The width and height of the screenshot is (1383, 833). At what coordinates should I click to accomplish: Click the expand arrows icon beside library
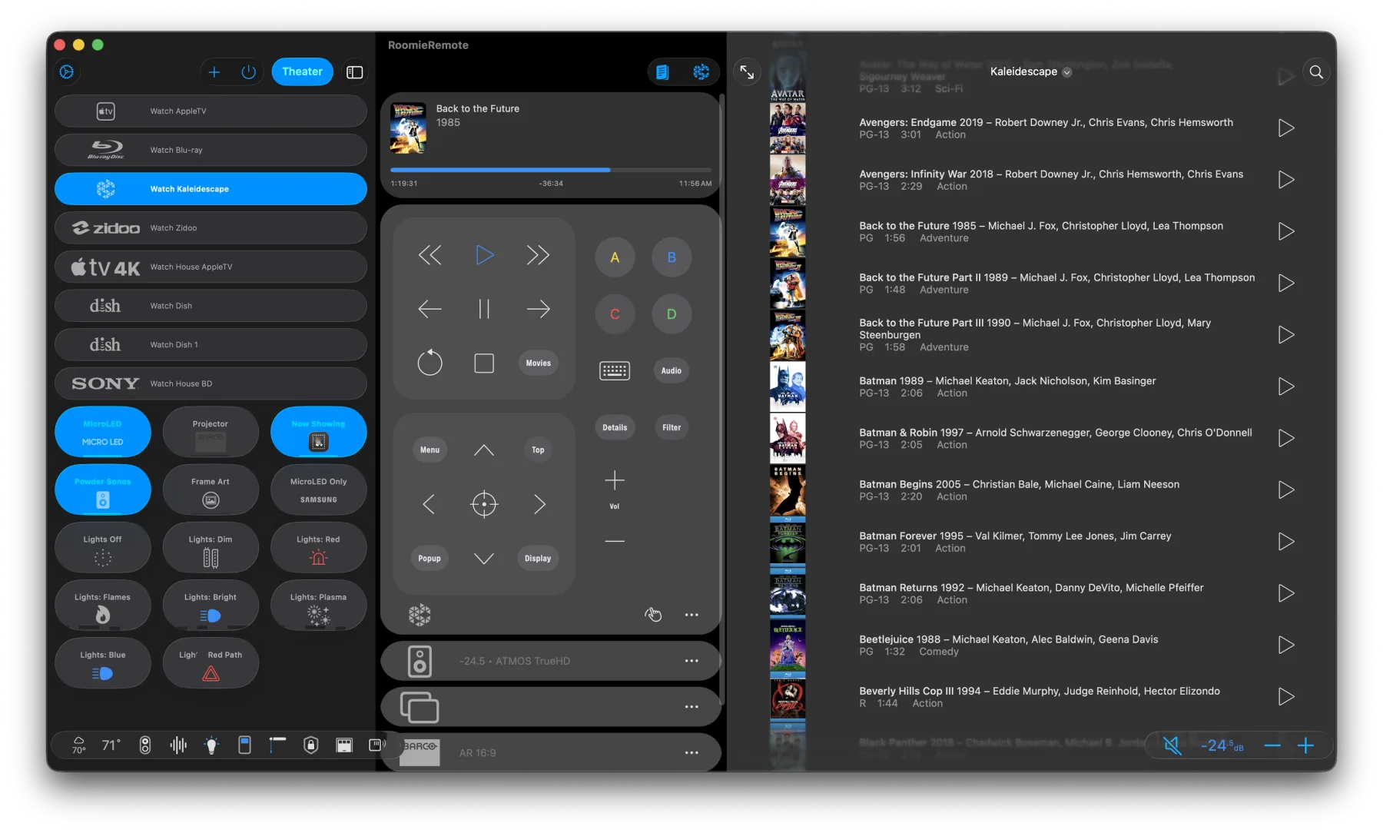point(747,71)
